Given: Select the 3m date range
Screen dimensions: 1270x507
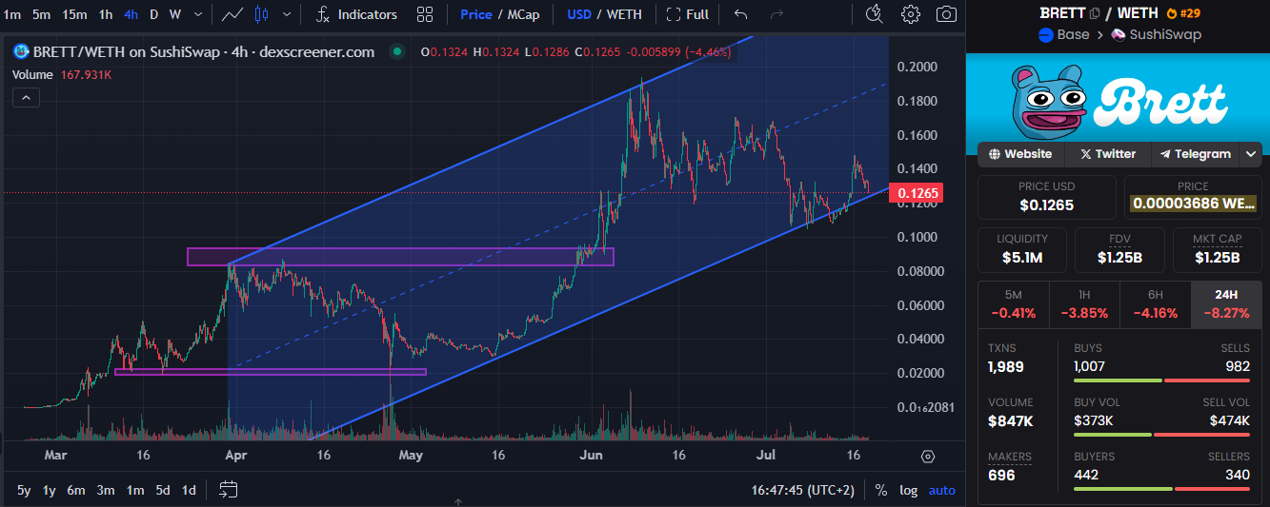Looking at the screenshot, I should [106, 490].
